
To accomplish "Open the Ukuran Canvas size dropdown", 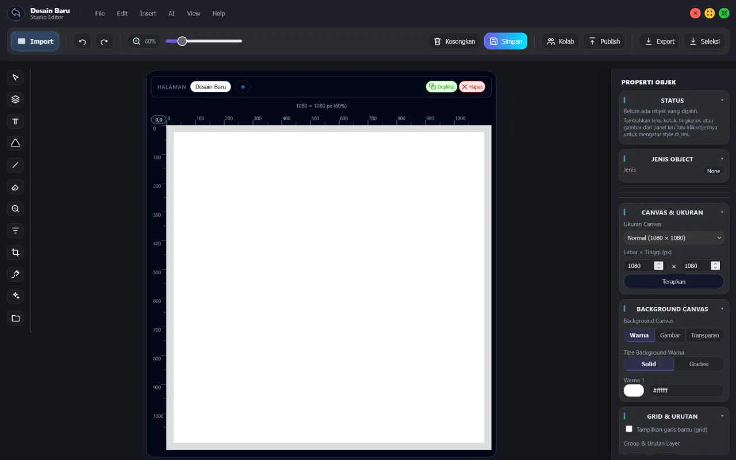I will pyautogui.click(x=673, y=238).
